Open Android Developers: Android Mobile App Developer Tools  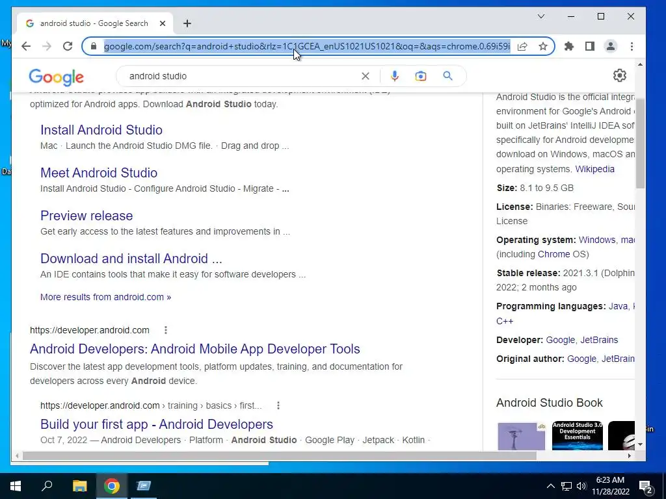click(x=195, y=349)
